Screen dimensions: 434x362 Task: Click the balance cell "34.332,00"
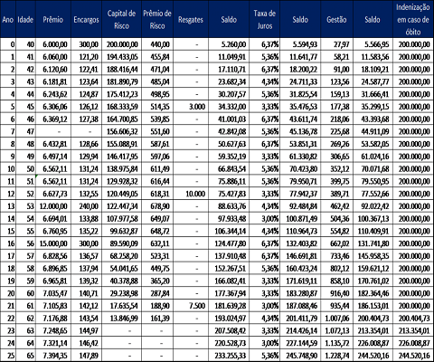tap(232, 107)
